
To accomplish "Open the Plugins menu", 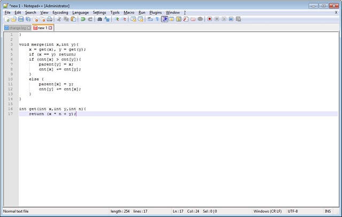I will (156, 13).
